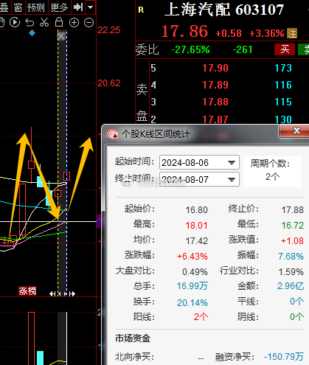309x365 pixels.
Task: Click the red 买 buy button
Action: tap(285, 49)
